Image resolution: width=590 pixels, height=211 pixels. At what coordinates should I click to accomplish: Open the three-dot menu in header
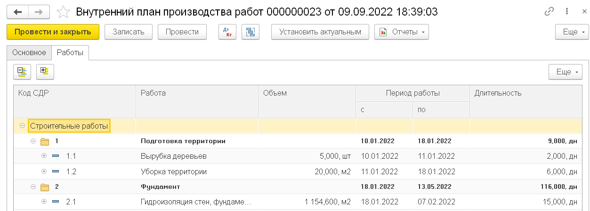(x=566, y=12)
